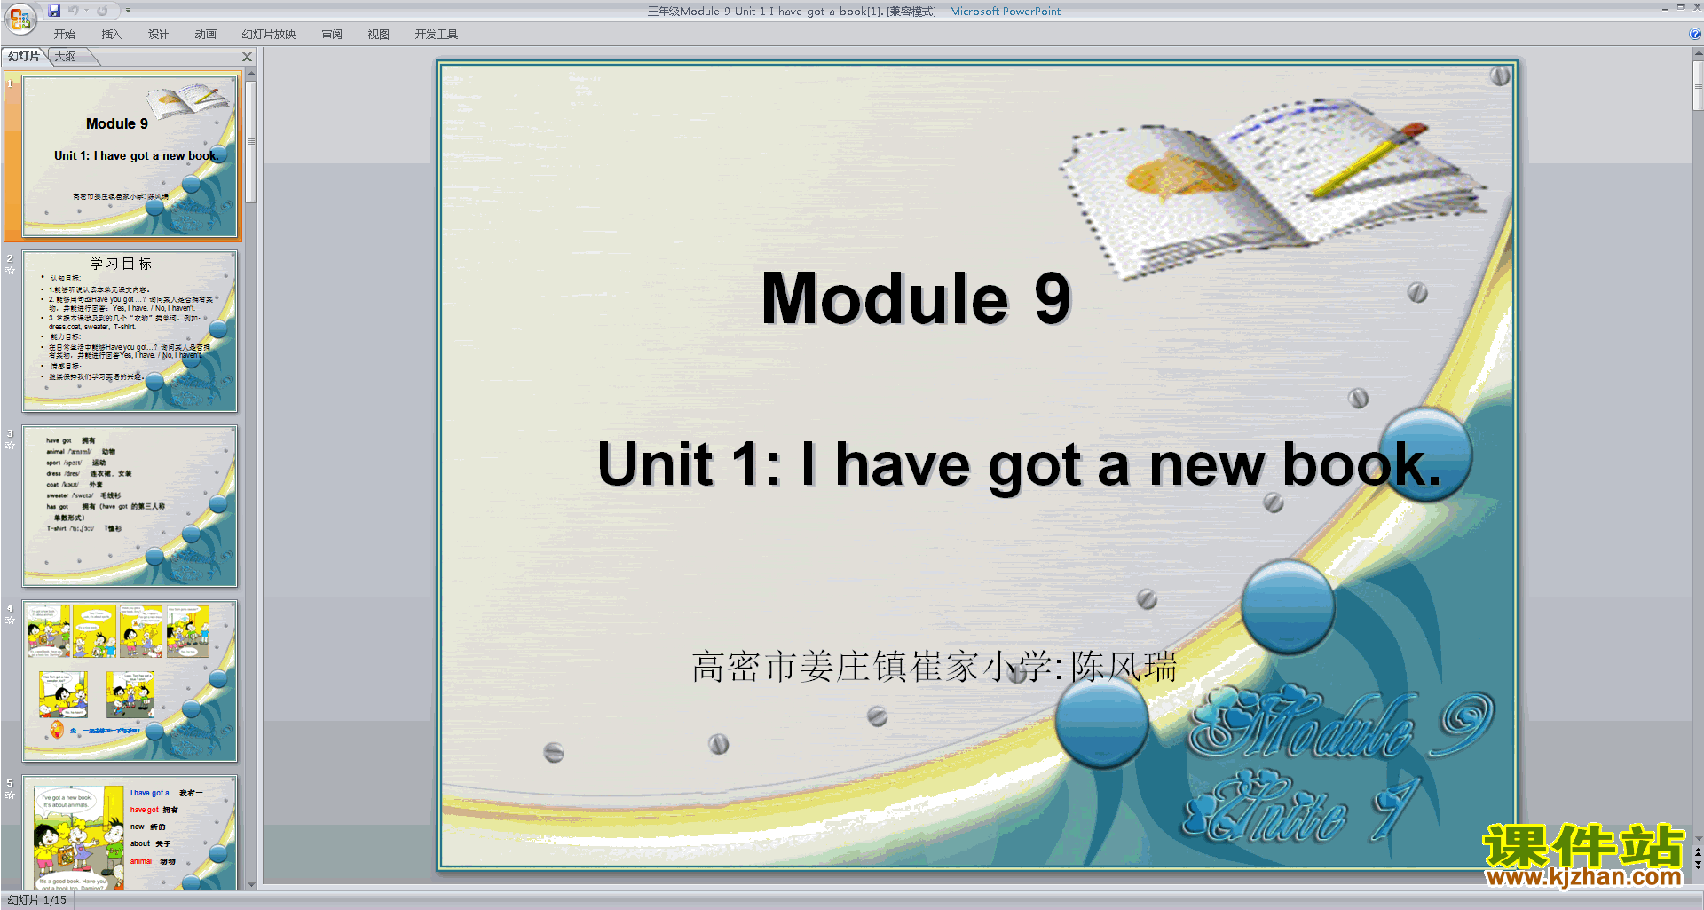Image resolution: width=1704 pixels, height=910 pixels.
Task: Restore down the PowerPoint window
Action: tap(1681, 7)
